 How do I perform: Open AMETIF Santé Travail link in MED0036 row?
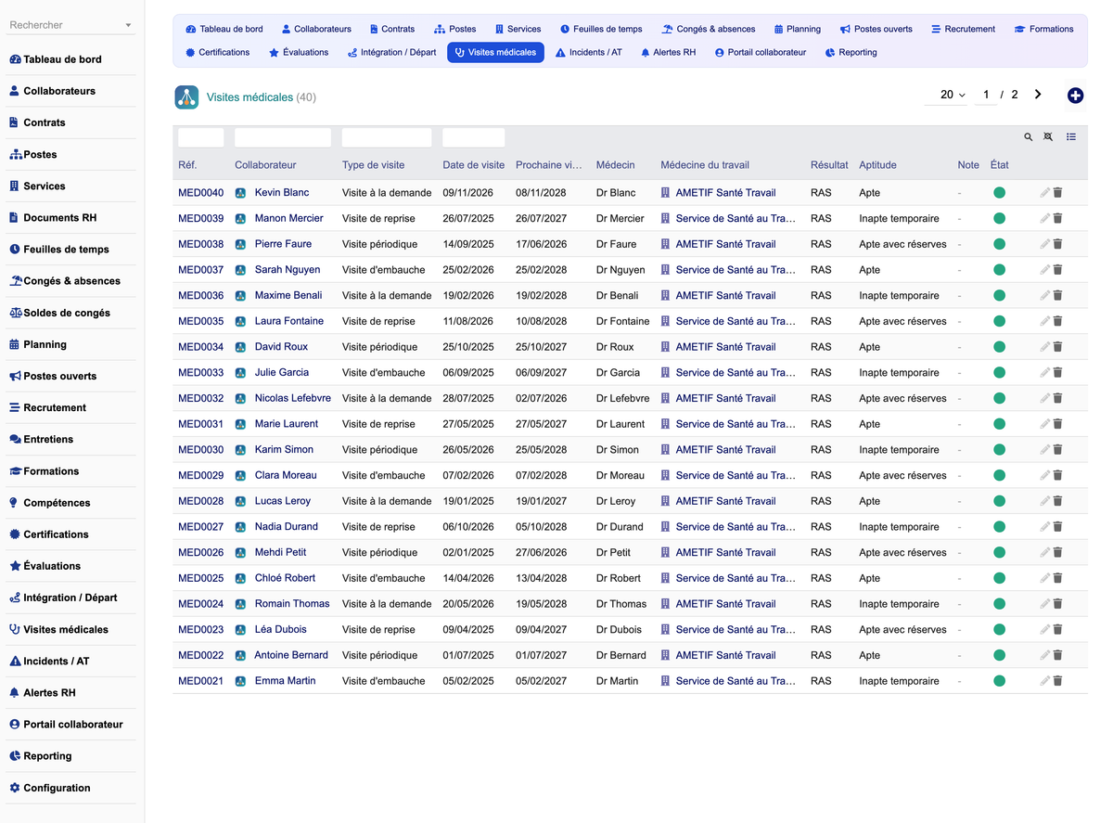(725, 296)
